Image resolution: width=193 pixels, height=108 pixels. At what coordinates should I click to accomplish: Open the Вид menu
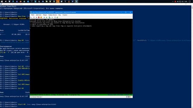coord(60,15)
